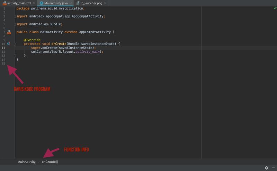This screenshot has height=171, width=277.
Task: Click the hide panel minus icon at the bottom right
Action: [x=273, y=168]
